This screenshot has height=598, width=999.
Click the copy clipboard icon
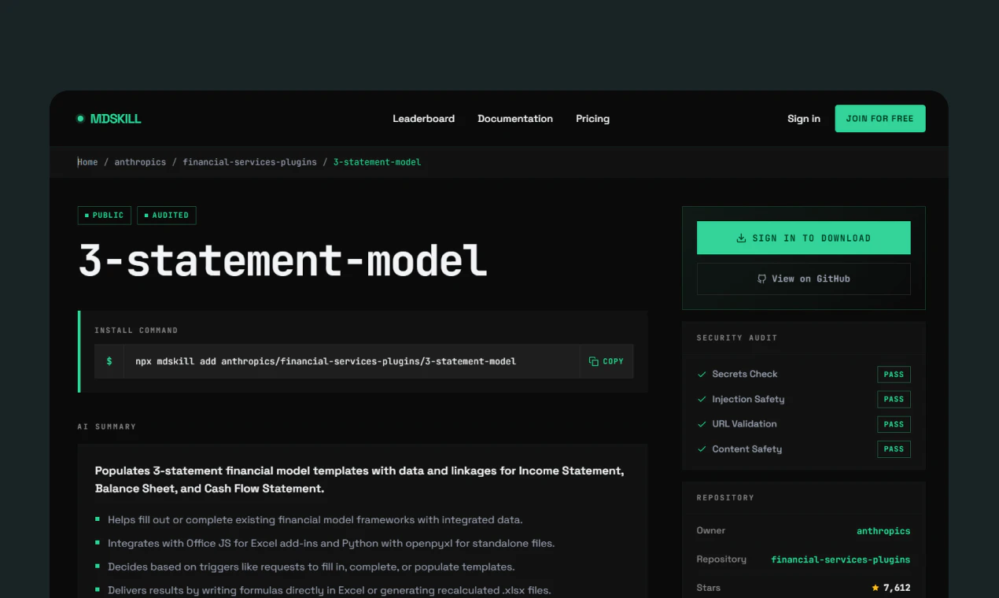pos(594,361)
